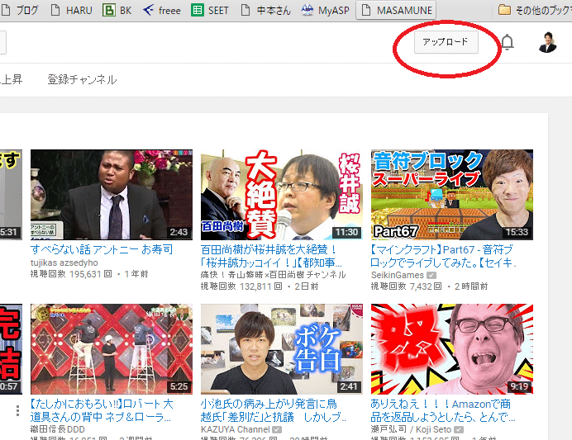Click the 15:33 duration badge
Screen dimensions: 572x440
pos(517,232)
